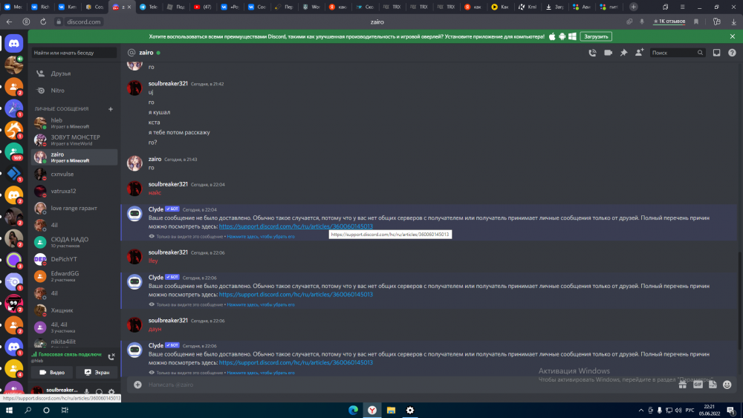
Task: Open the 4il, 4il group chat
Action: click(74, 327)
